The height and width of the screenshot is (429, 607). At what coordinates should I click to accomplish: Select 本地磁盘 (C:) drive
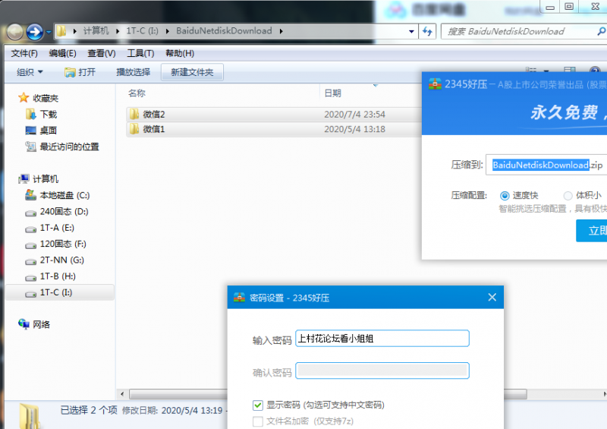pyautogui.click(x=30, y=195)
